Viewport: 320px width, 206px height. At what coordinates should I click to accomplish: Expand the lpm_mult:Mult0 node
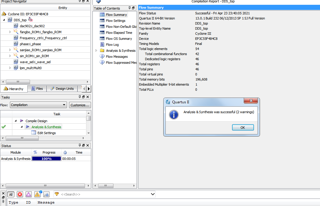tap(10, 68)
